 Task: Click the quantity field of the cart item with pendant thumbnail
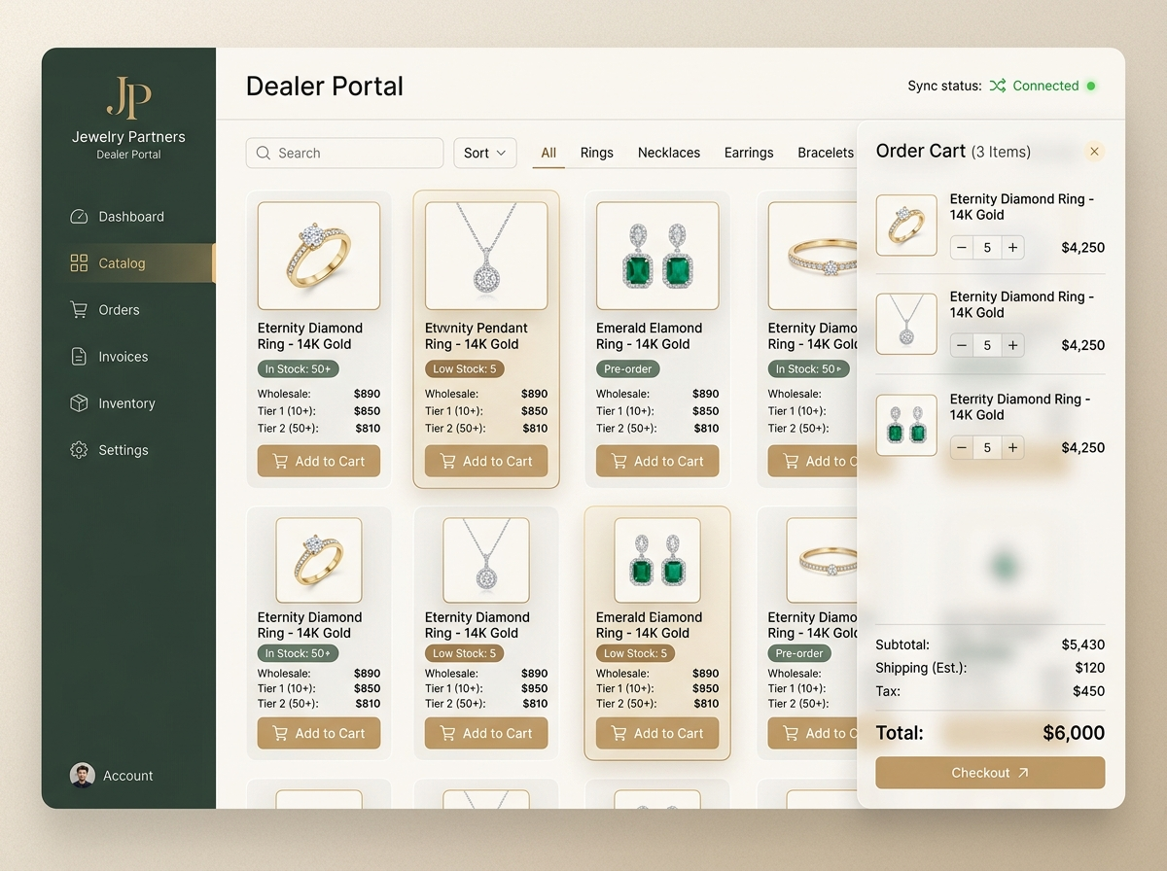[987, 345]
